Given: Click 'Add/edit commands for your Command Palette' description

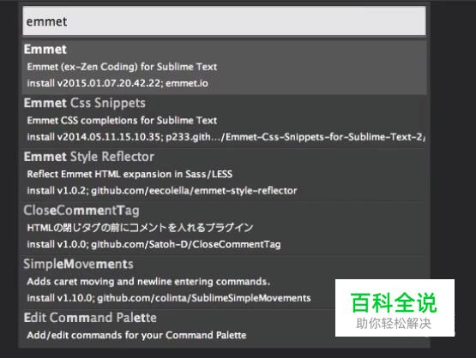Looking at the screenshot, I should click(x=136, y=335).
